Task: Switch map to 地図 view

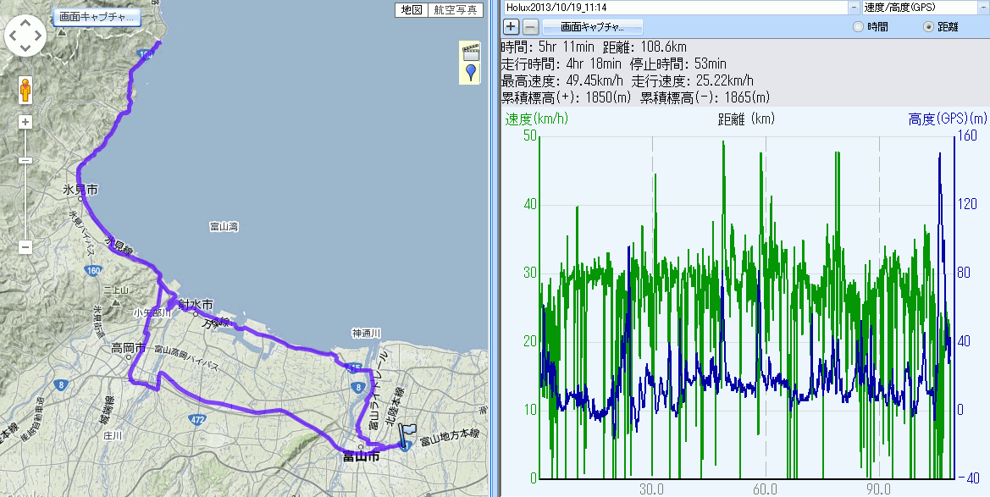Action: (x=412, y=10)
